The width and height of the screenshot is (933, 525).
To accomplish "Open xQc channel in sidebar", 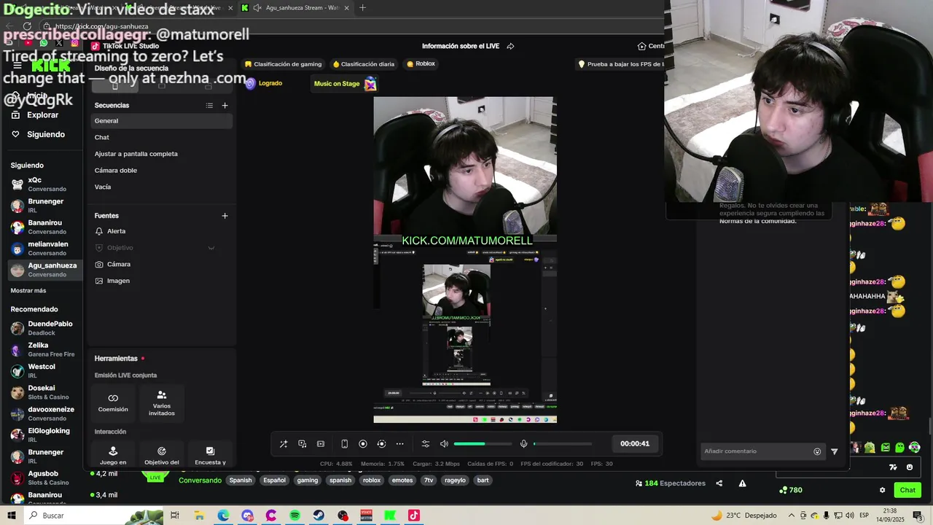I will 45,184.
